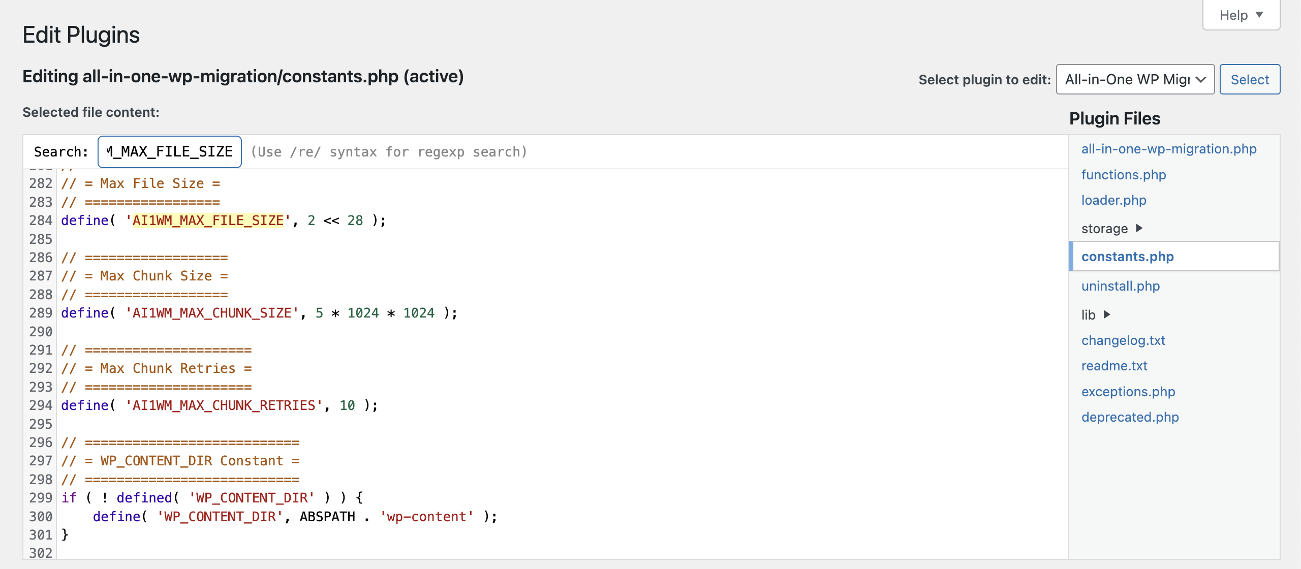Click into the Search input field
Viewport: 1301px width, 569px height.
click(x=169, y=152)
